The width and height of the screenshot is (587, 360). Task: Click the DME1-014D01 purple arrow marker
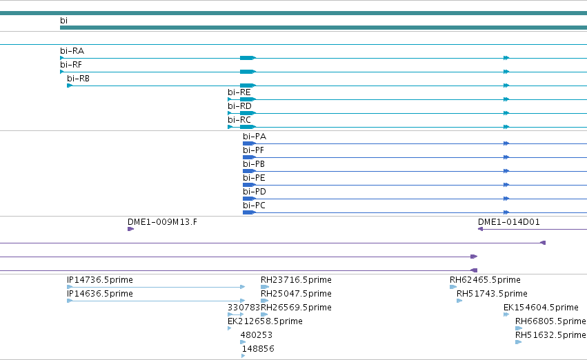tap(480, 229)
